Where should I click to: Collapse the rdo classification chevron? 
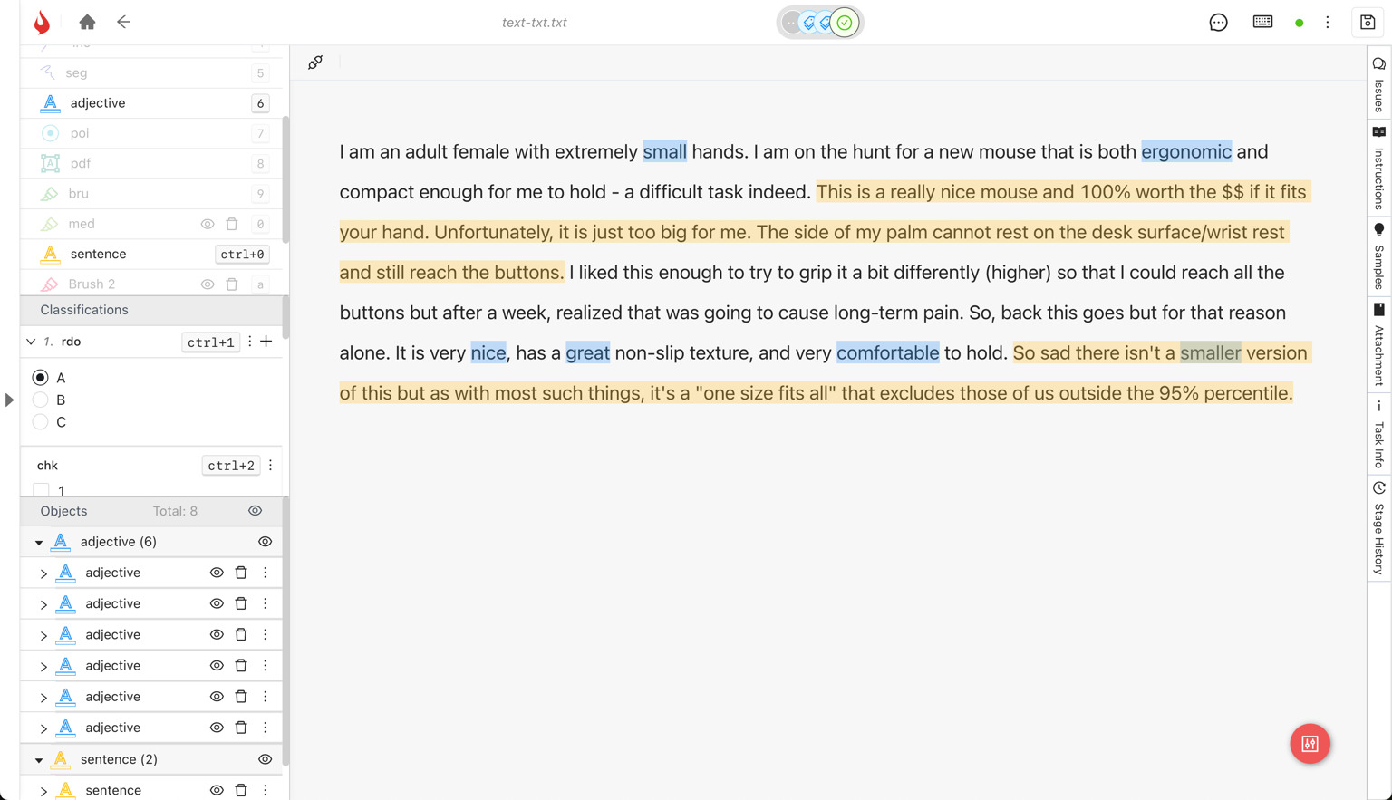pos(31,342)
